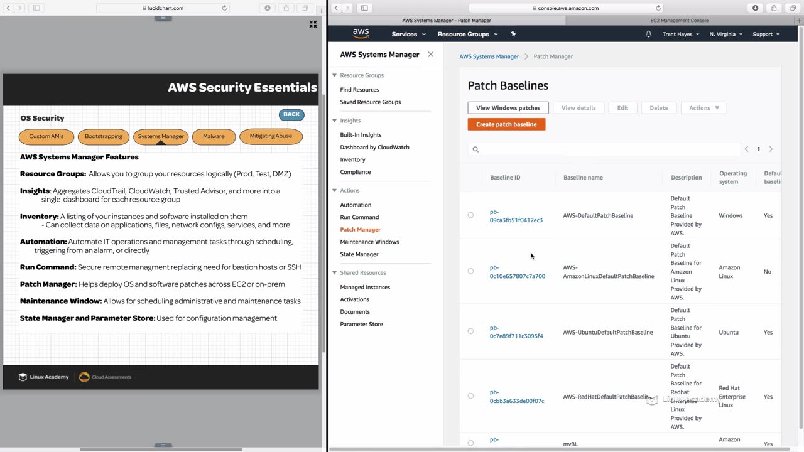Click the BACK button on the slide
804x452 pixels.
point(291,114)
